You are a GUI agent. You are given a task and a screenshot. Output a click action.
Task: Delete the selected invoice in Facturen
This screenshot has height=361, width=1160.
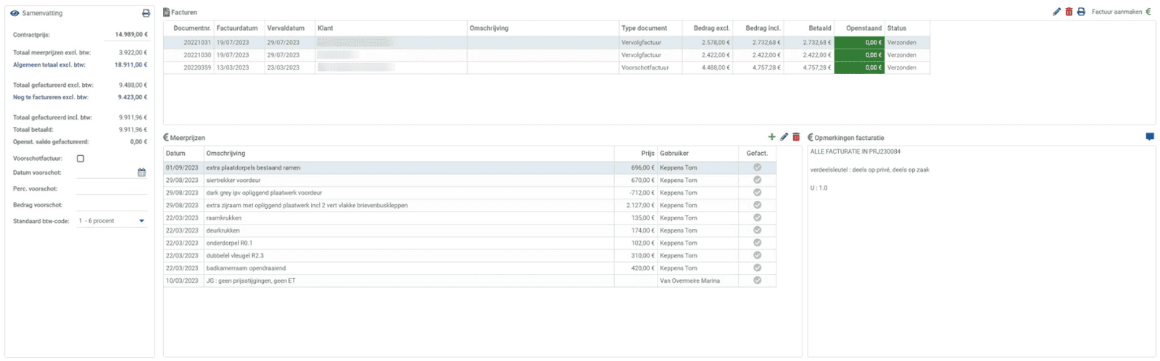coord(1069,12)
